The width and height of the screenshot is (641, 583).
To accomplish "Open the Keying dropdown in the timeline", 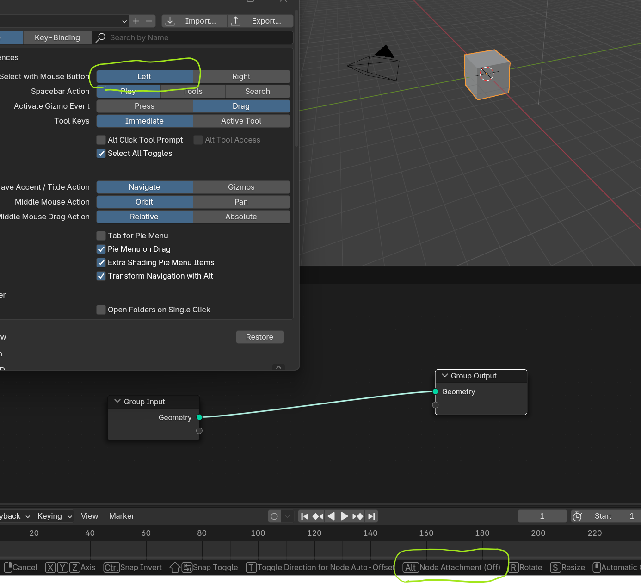I will (55, 516).
